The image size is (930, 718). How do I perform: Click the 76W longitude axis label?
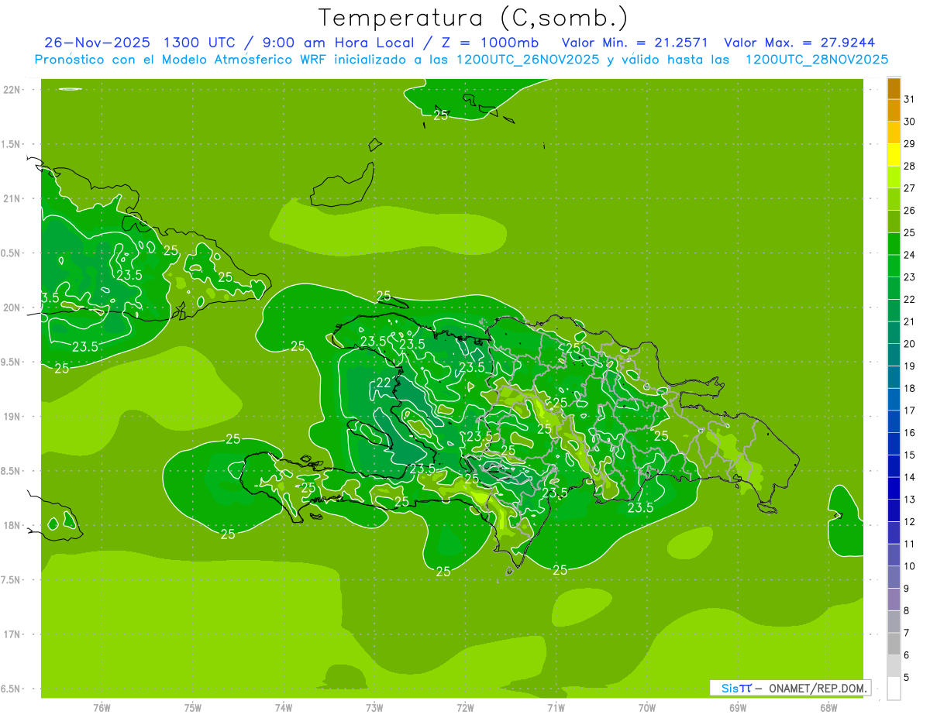(x=102, y=708)
